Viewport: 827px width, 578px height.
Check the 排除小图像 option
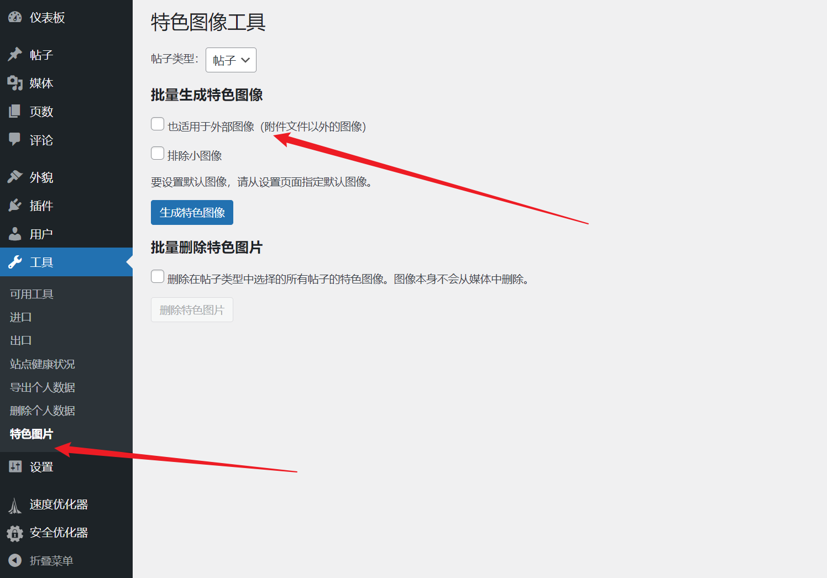coord(158,154)
